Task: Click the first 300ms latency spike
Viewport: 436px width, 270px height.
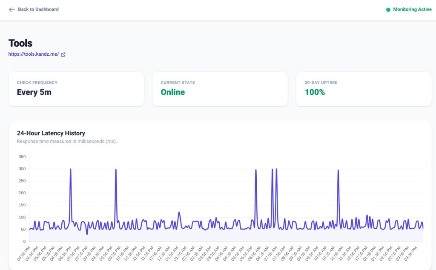Action: pyautogui.click(x=71, y=169)
